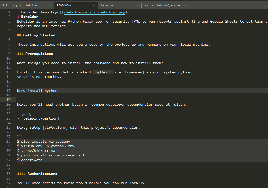The height and width of the screenshot is (188, 268).
Task: Click '![Beholder Temp Logo]' text
Action: point(39,12)
